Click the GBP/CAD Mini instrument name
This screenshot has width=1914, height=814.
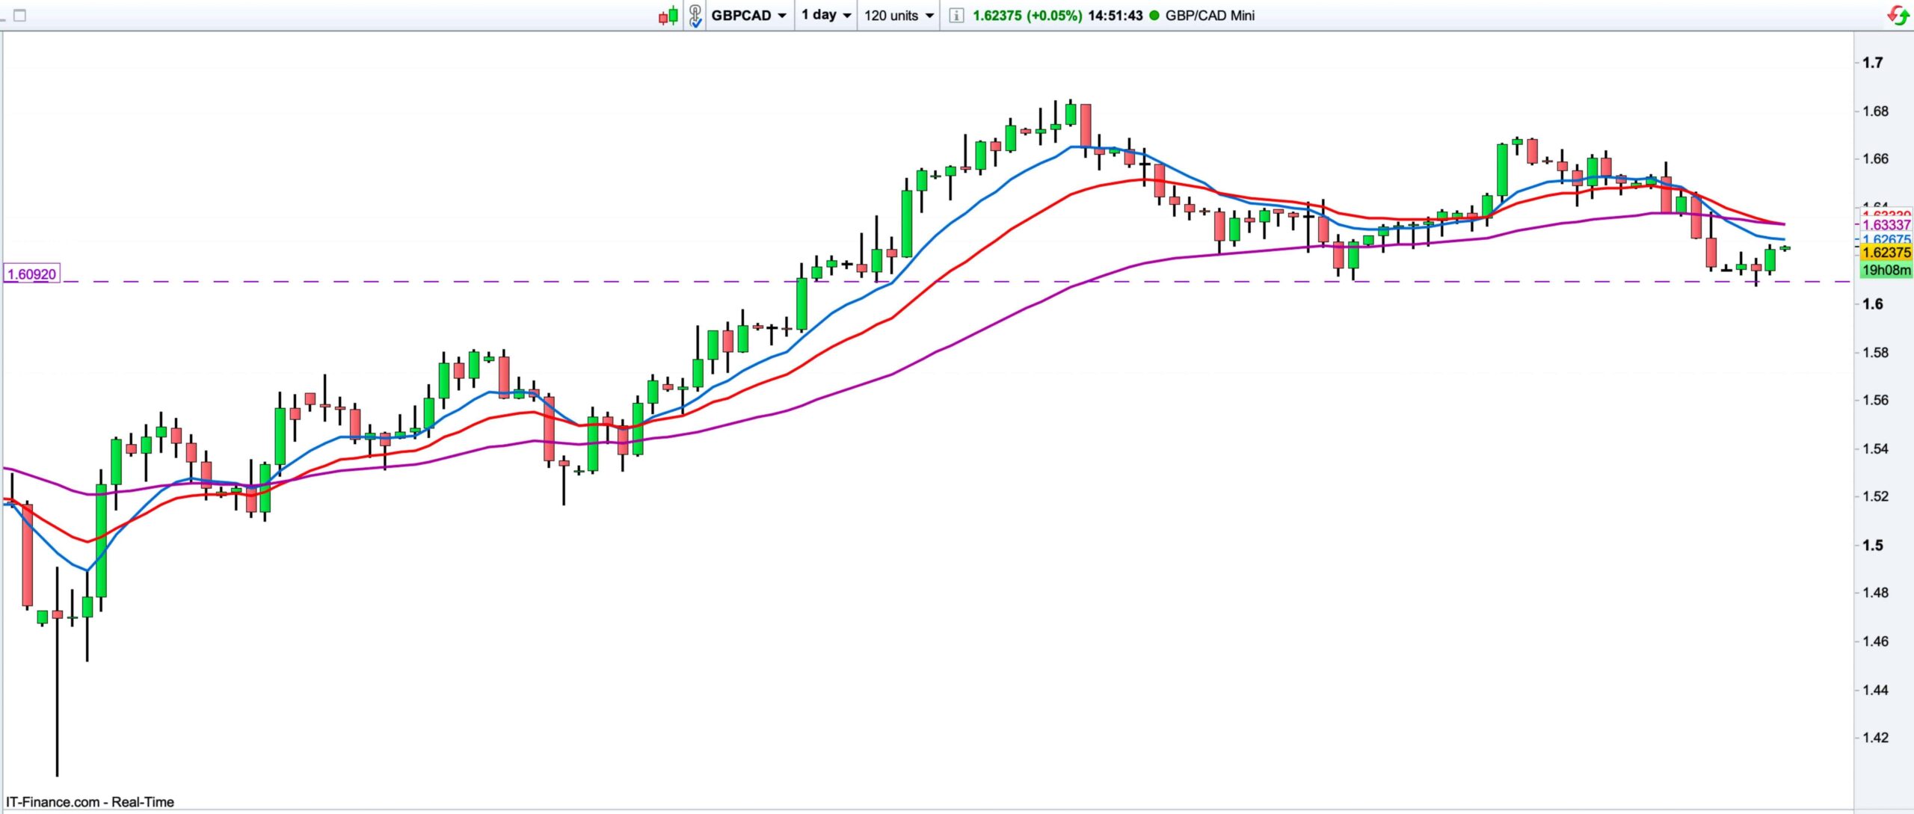pos(1209,15)
